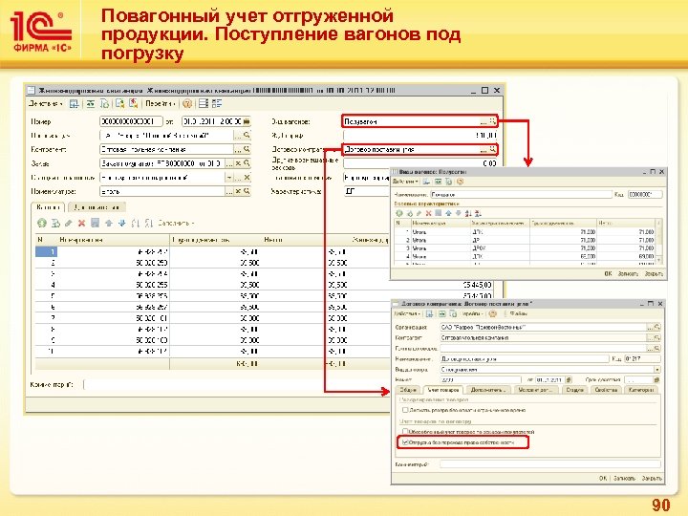
Task: Clear the Заказ field with its X icon
Action: point(238,163)
